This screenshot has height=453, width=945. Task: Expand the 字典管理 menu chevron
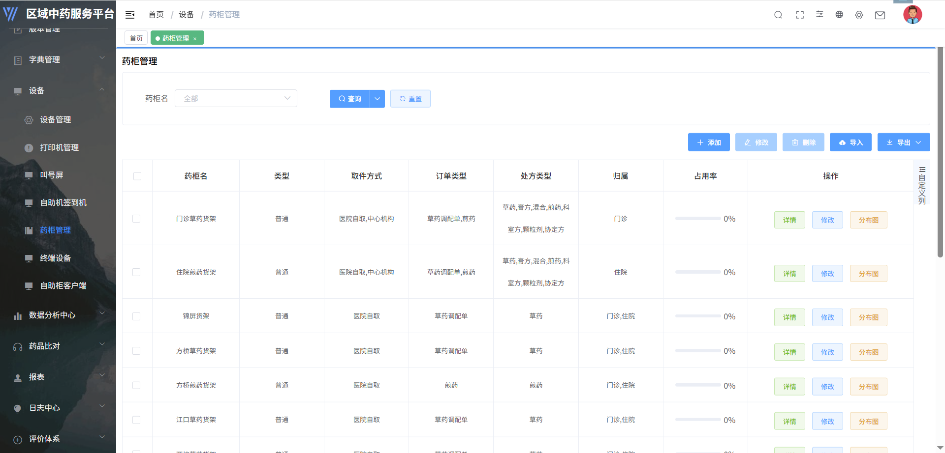pyautogui.click(x=102, y=57)
